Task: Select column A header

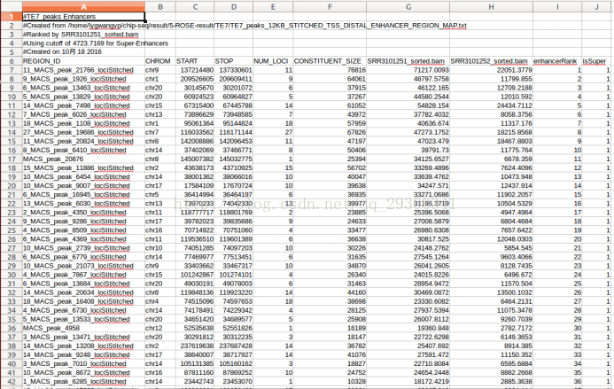Action: [83, 7]
